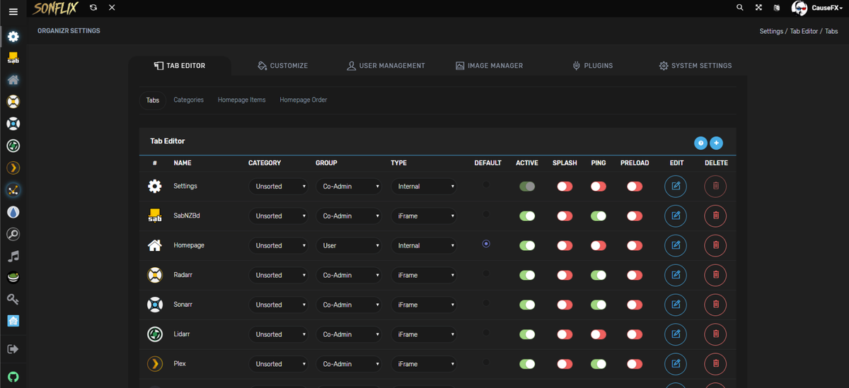
Task: Click the PRELOAD column header
Action: [x=635, y=163]
